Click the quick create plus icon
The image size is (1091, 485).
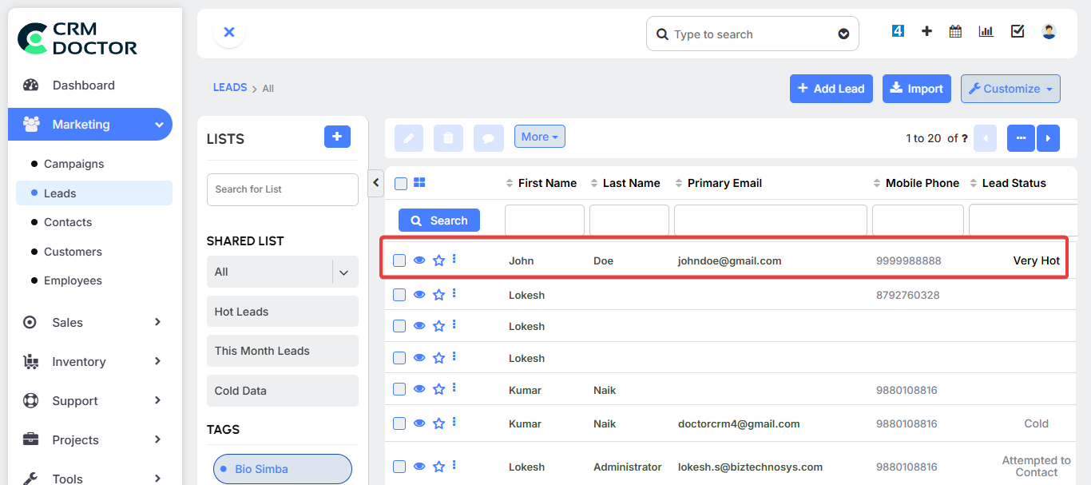(926, 32)
